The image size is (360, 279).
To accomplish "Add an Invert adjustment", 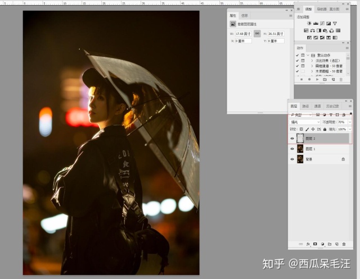I will pos(309,38).
